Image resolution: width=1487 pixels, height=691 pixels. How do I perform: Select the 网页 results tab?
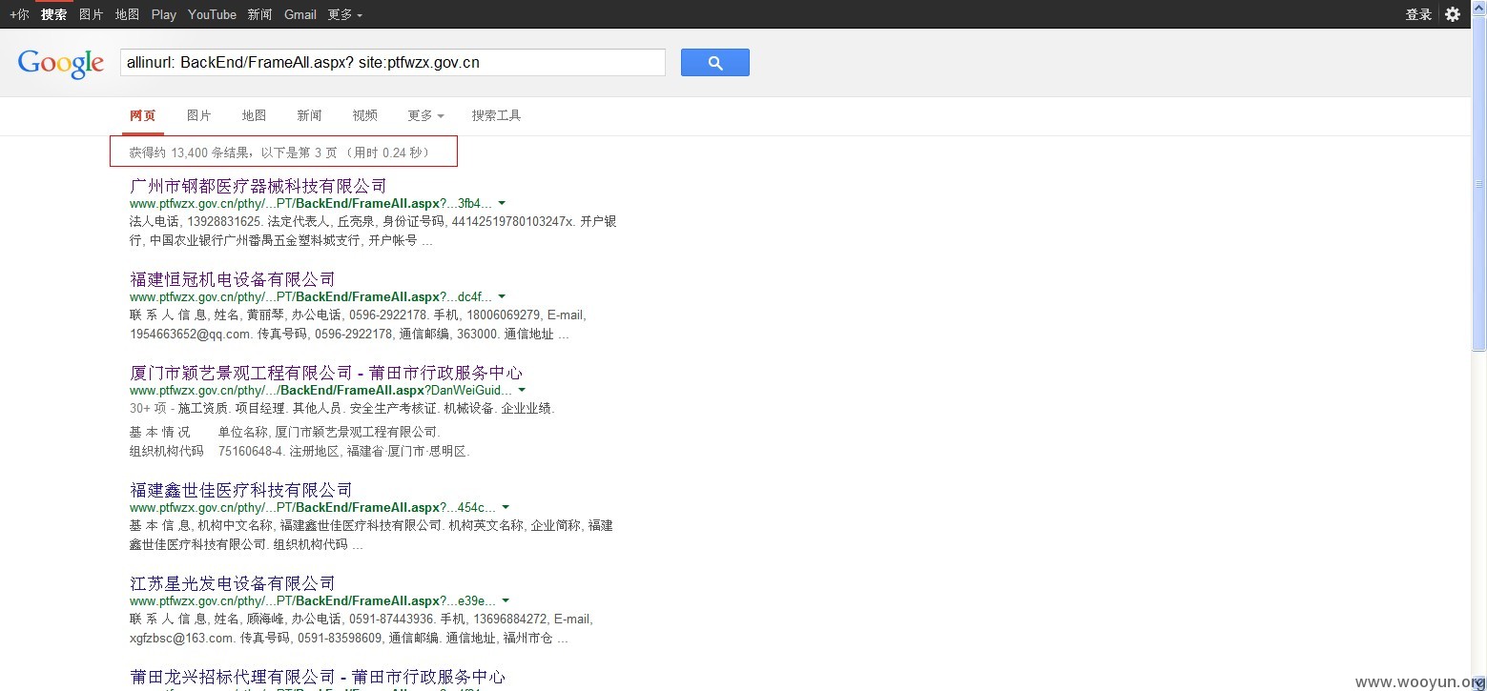pyautogui.click(x=143, y=115)
